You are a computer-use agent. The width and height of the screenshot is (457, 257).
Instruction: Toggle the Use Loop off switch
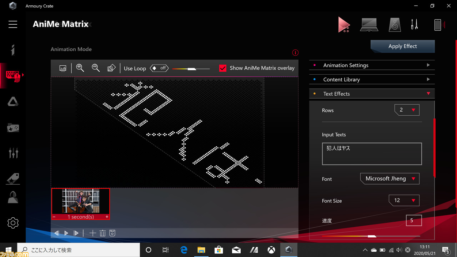pyautogui.click(x=159, y=68)
